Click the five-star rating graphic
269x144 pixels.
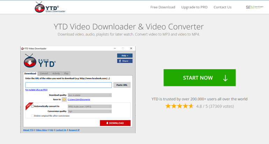coord(180,106)
